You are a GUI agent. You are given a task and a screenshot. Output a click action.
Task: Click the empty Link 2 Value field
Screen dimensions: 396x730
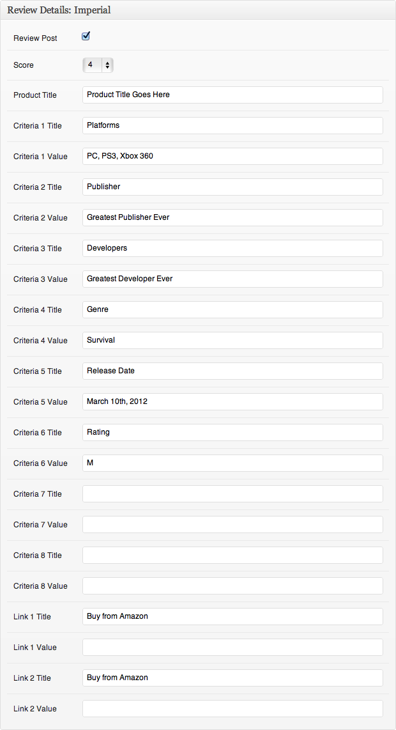[232, 710]
